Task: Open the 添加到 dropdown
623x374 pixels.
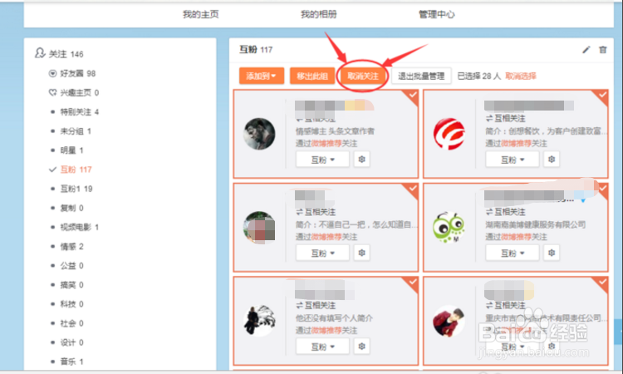Action: pyautogui.click(x=262, y=76)
